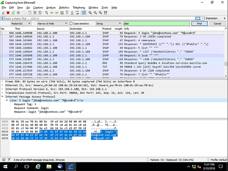Sort packets by Length column header

coord(118,29)
